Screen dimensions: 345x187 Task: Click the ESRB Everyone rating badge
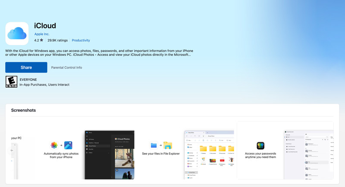coord(11,82)
